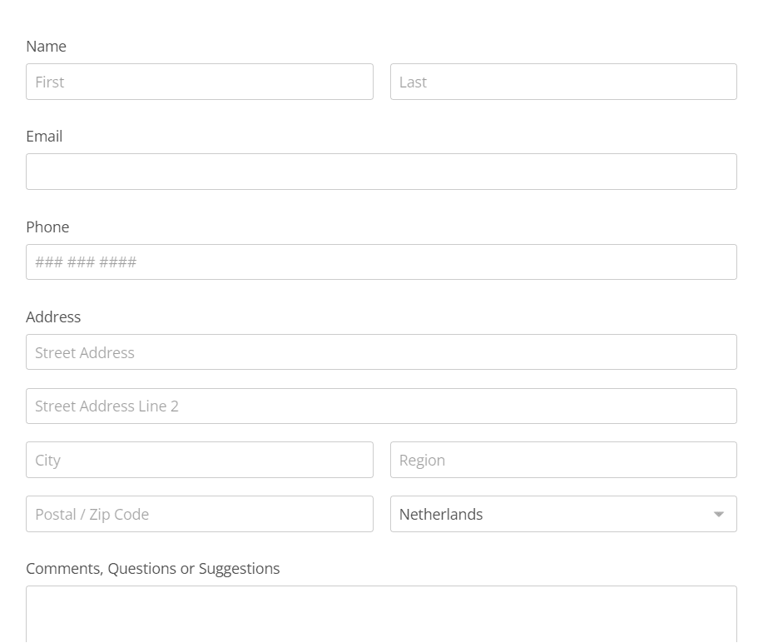
Task: Click the Phone field with ### ### #### placeholder
Action: click(380, 262)
